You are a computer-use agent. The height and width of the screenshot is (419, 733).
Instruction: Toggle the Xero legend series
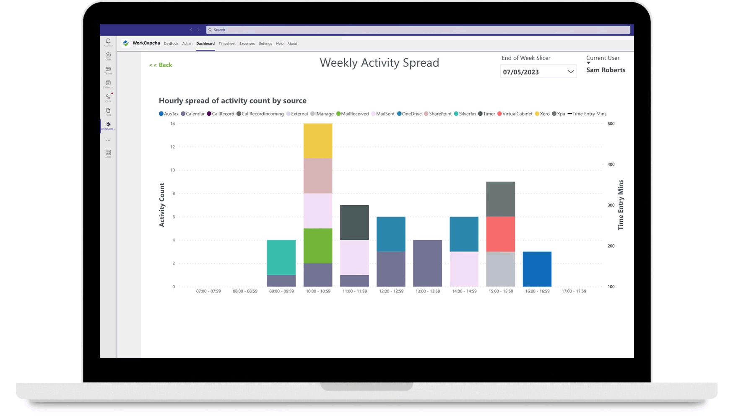tap(542, 114)
